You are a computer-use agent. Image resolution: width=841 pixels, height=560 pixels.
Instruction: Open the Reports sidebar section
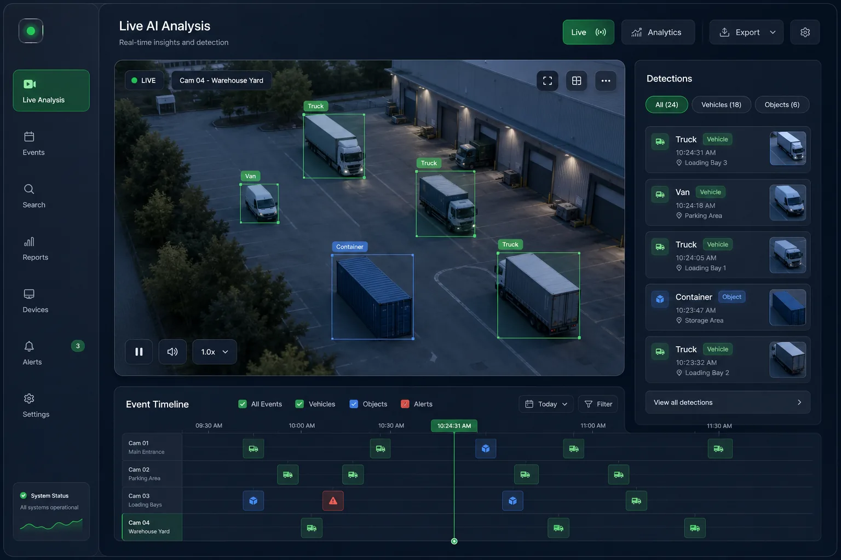point(35,249)
